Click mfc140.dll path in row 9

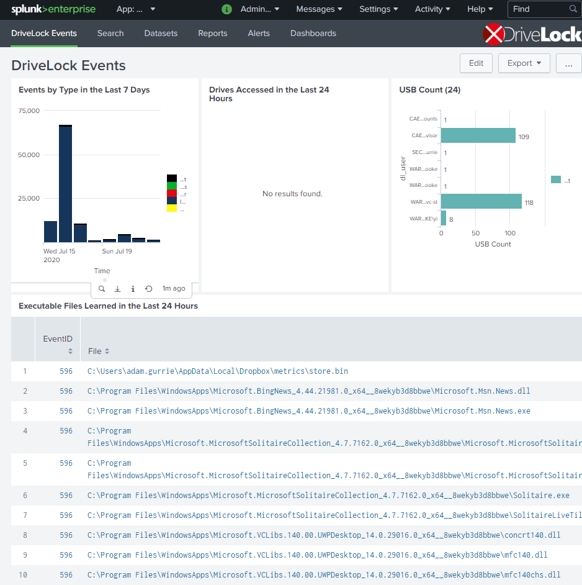317,555
